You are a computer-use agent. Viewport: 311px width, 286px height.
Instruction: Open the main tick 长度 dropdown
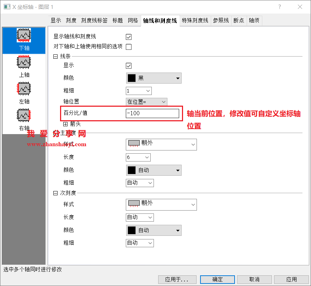click(x=138, y=157)
